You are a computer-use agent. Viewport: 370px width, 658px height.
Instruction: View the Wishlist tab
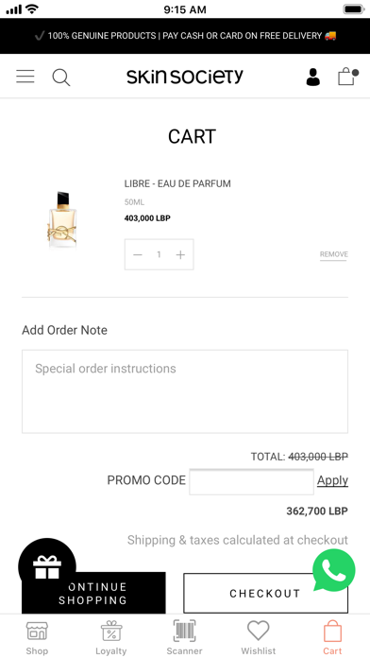[x=258, y=638]
